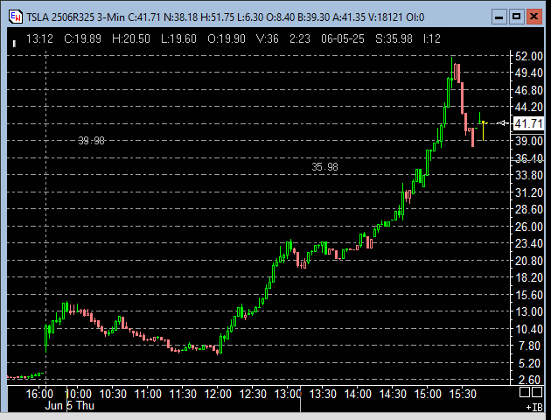Close the TSLA 2506R325 chart window
Viewport: 551px width, 420px height.
pyautogui.click(x=534, y=17)
